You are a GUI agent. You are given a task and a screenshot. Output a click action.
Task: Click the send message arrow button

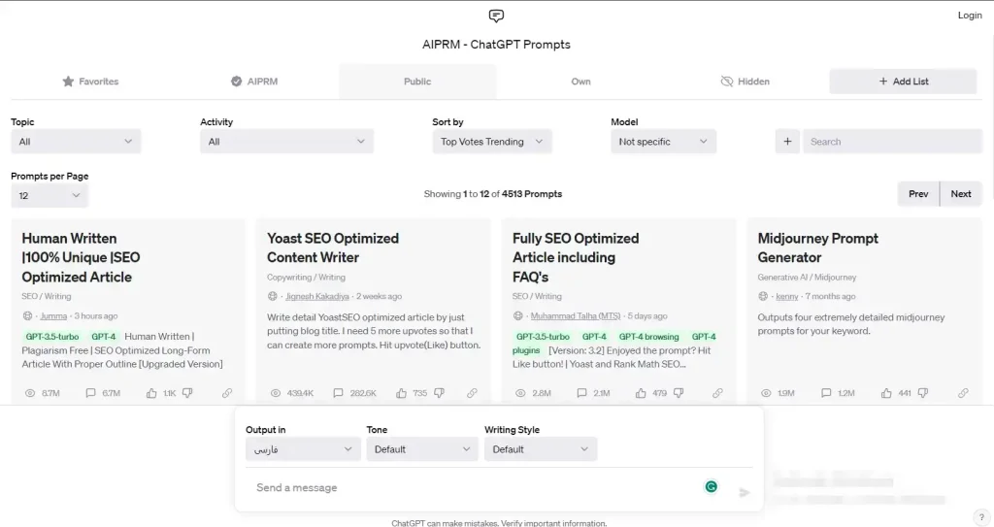(745, 492)
